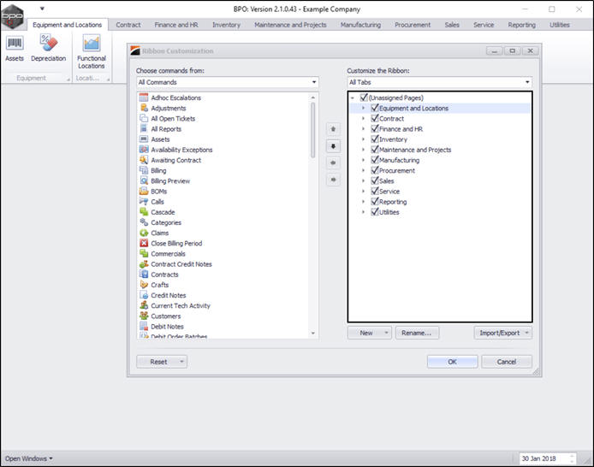Screen dimensions: 594x467
Task: Uncheck the Manufacturing checkbox
Action: tap(375, 160)
